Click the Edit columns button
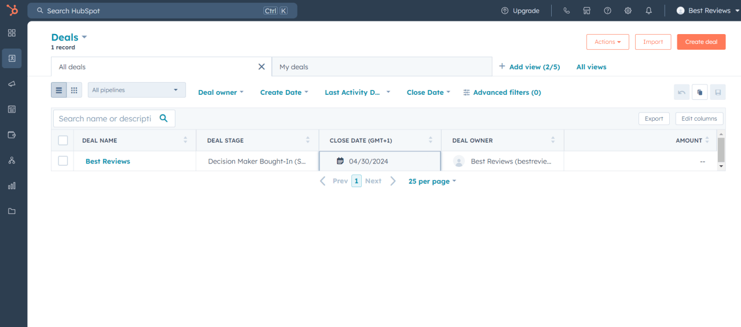The width and height of the screenshot is (741, 327). coord(699,118)
